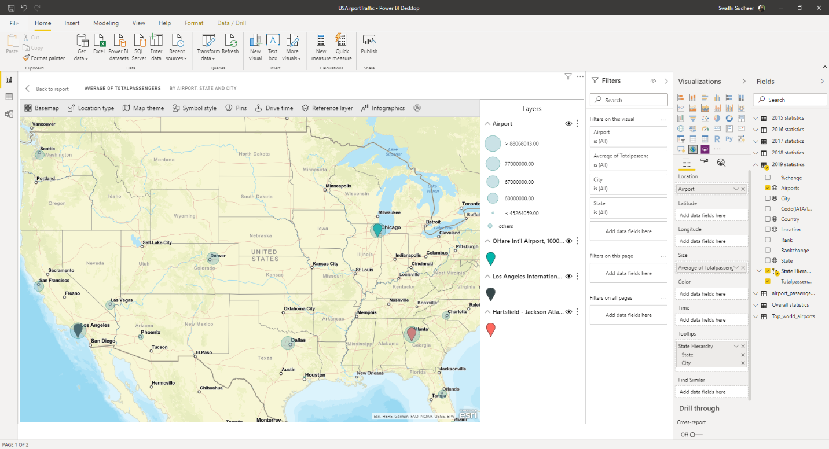
Task: Collapse the Fields pane chevron
Action: pyautogui.click(x=822, y=82)
